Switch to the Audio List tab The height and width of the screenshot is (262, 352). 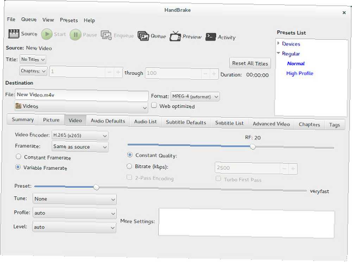coord(145,122)
